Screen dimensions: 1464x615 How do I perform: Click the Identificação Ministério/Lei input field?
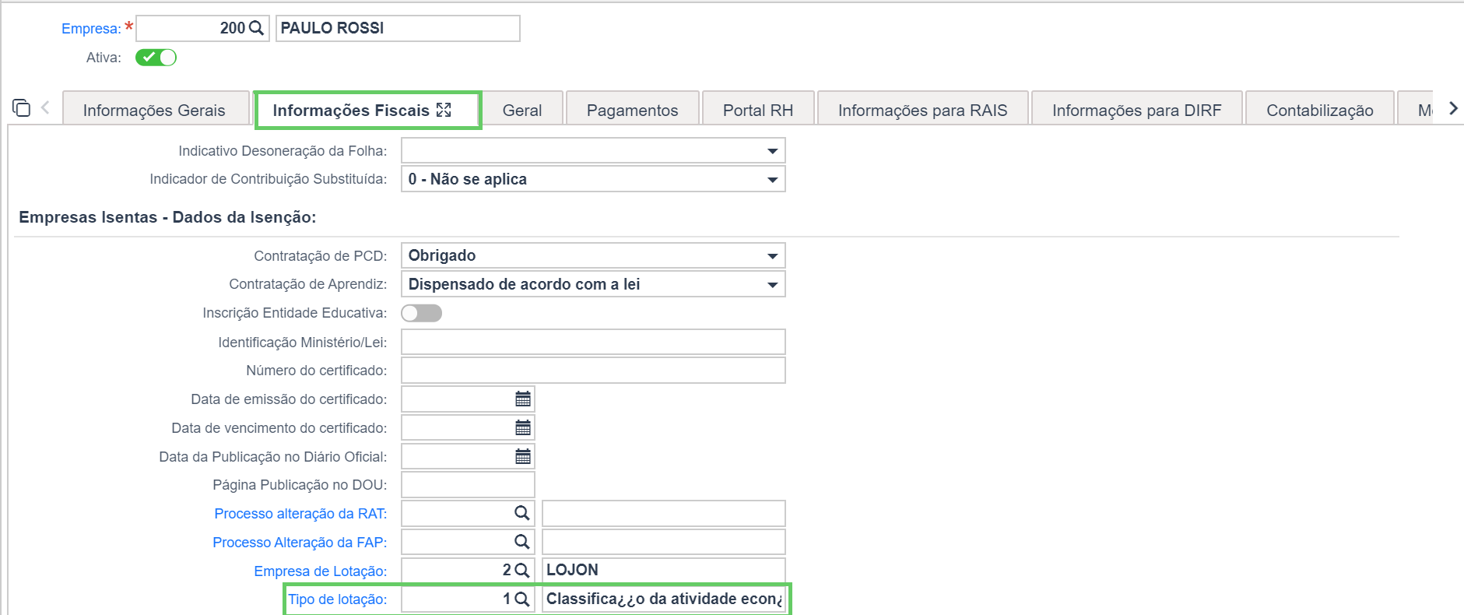tap(593, 342)
